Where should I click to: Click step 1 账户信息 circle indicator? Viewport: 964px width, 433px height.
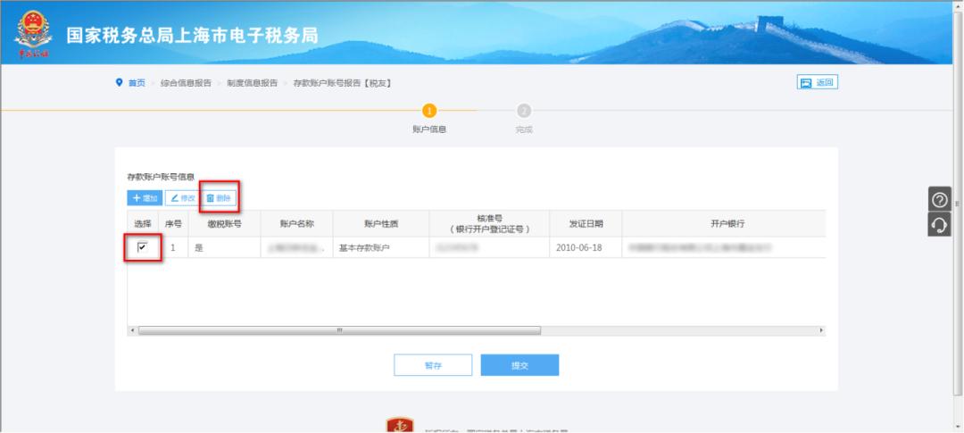click(x=429, y=111)
